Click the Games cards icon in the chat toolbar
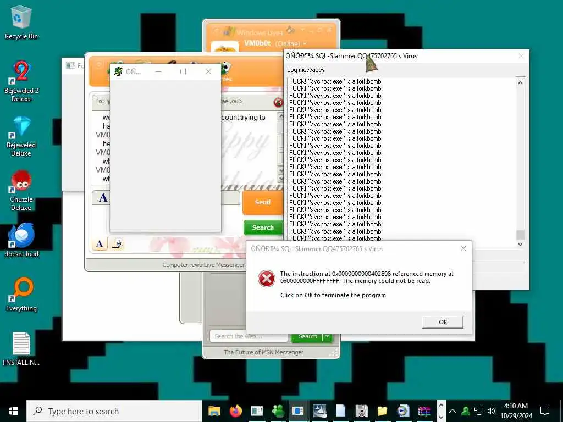The height and width of the screenshot is (422, 563). click(x=225, y=67)
